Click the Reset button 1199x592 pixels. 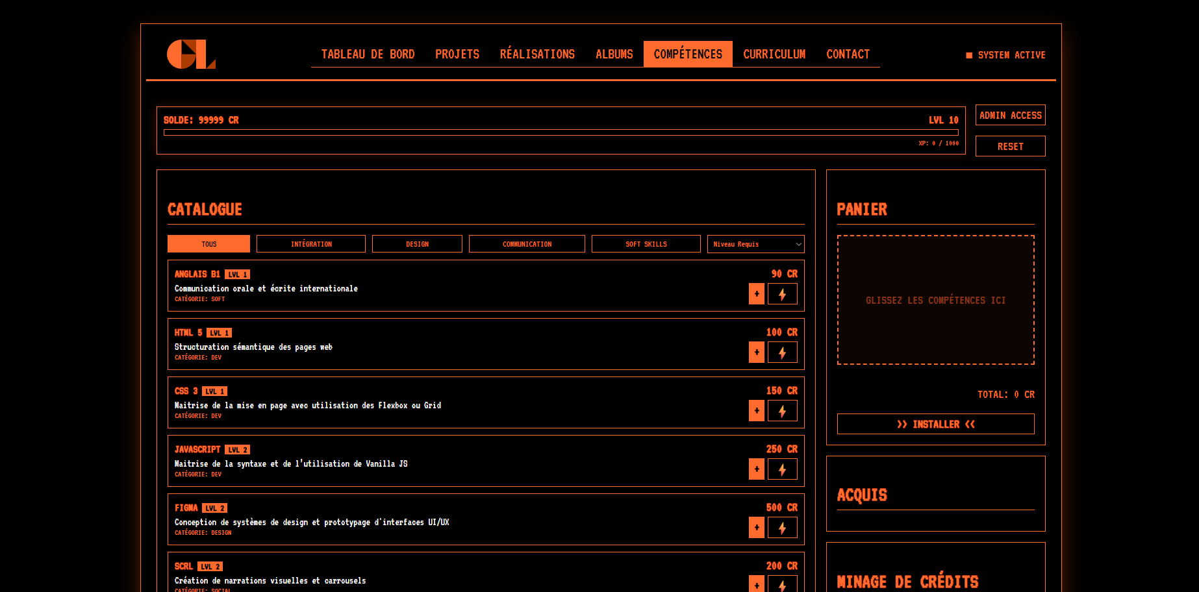pyautogui.click(x=1011, y=146)
